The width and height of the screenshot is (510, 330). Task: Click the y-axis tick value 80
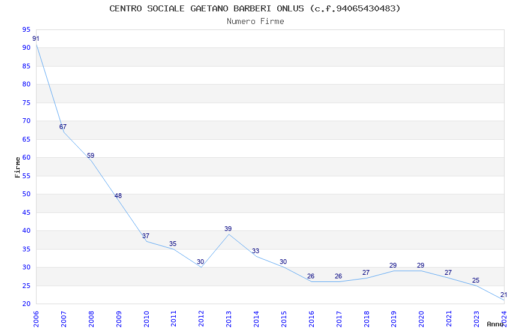pos(26,84)
